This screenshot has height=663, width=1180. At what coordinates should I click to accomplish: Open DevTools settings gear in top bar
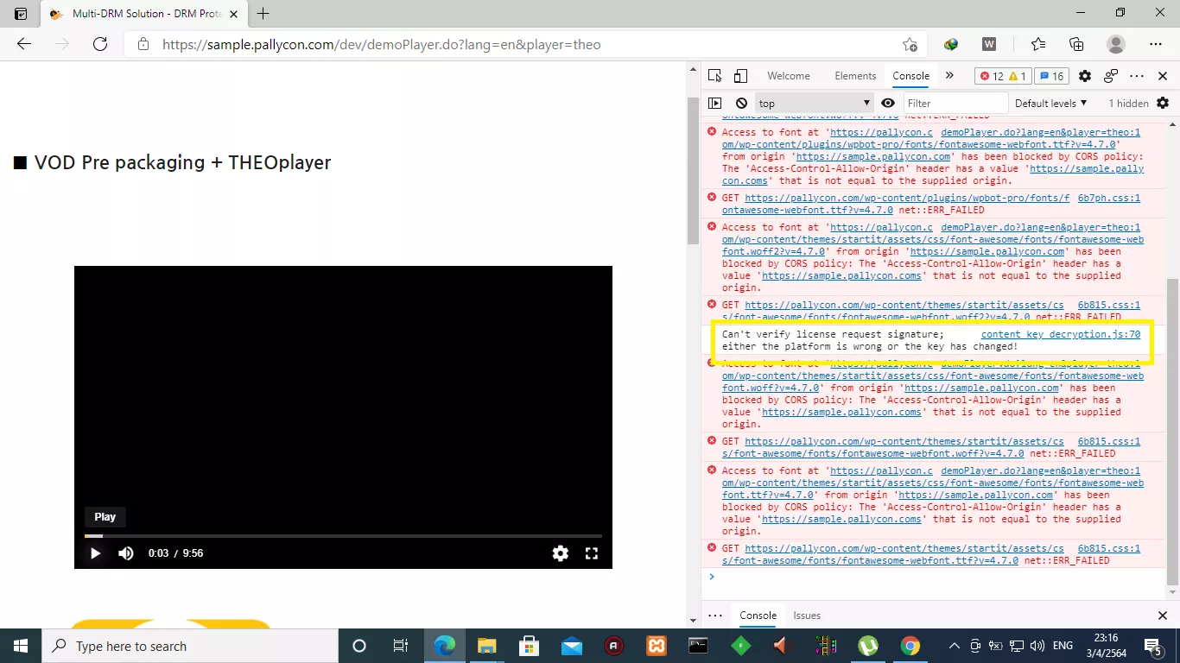pyautogui.click(x=1085, y=76)
